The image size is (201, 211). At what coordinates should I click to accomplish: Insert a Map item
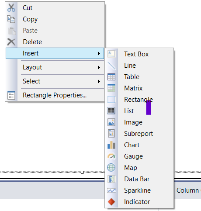[139, 168]
